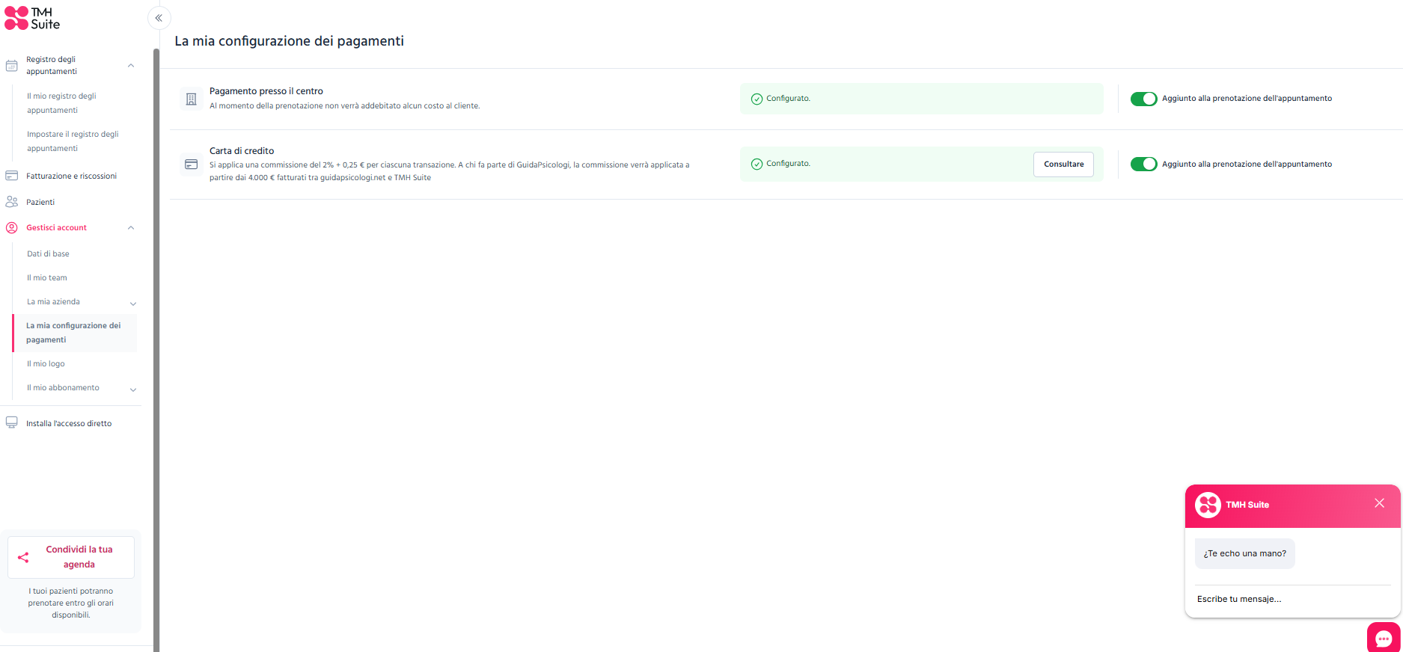The image size is (1403, 652).
Task: Click the Registro degli appuntamenti label
Action: coord(52,65)
